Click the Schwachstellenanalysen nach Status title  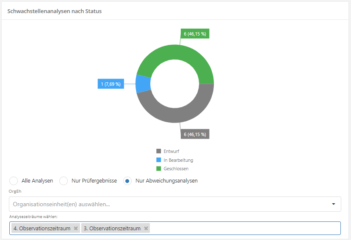click(55, 11)
